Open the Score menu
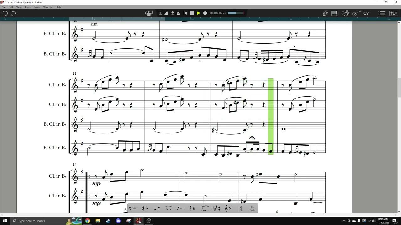Image resolution: width=401 pixels, height=225 pixels. pyautogui.click(x=37, y=7)
